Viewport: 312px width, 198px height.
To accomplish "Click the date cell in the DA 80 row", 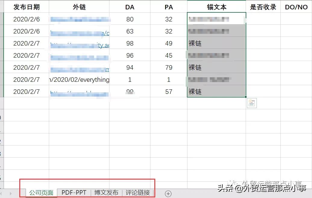I will point(27,19).
